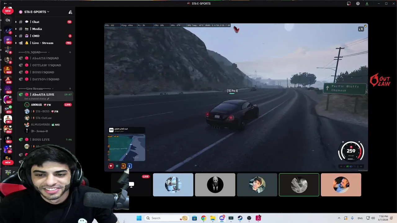Select the light blue participant tile
Viewport: 397px width, 223px height.
[x=173, y=185]
